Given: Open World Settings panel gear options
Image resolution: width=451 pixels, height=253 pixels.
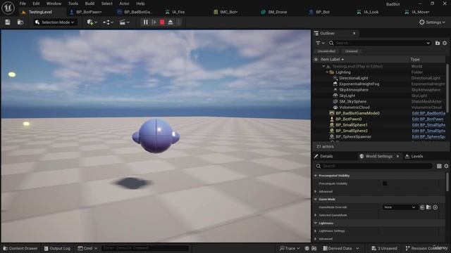Looking at the screenshot, I should (x=446, y=166).
